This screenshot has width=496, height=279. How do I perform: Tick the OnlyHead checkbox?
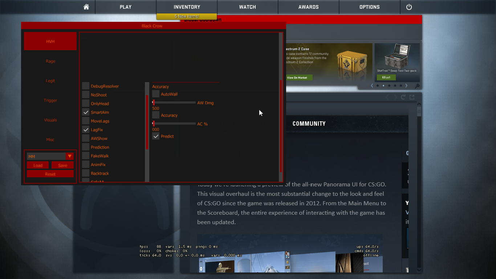pos(86,104)
